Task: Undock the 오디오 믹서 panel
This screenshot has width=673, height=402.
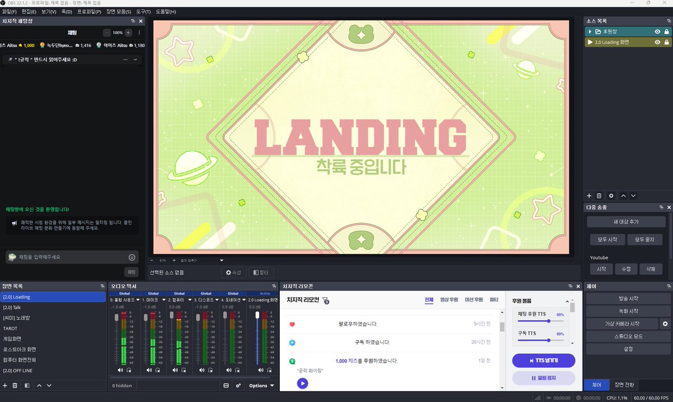Action: tap(274, 286)
